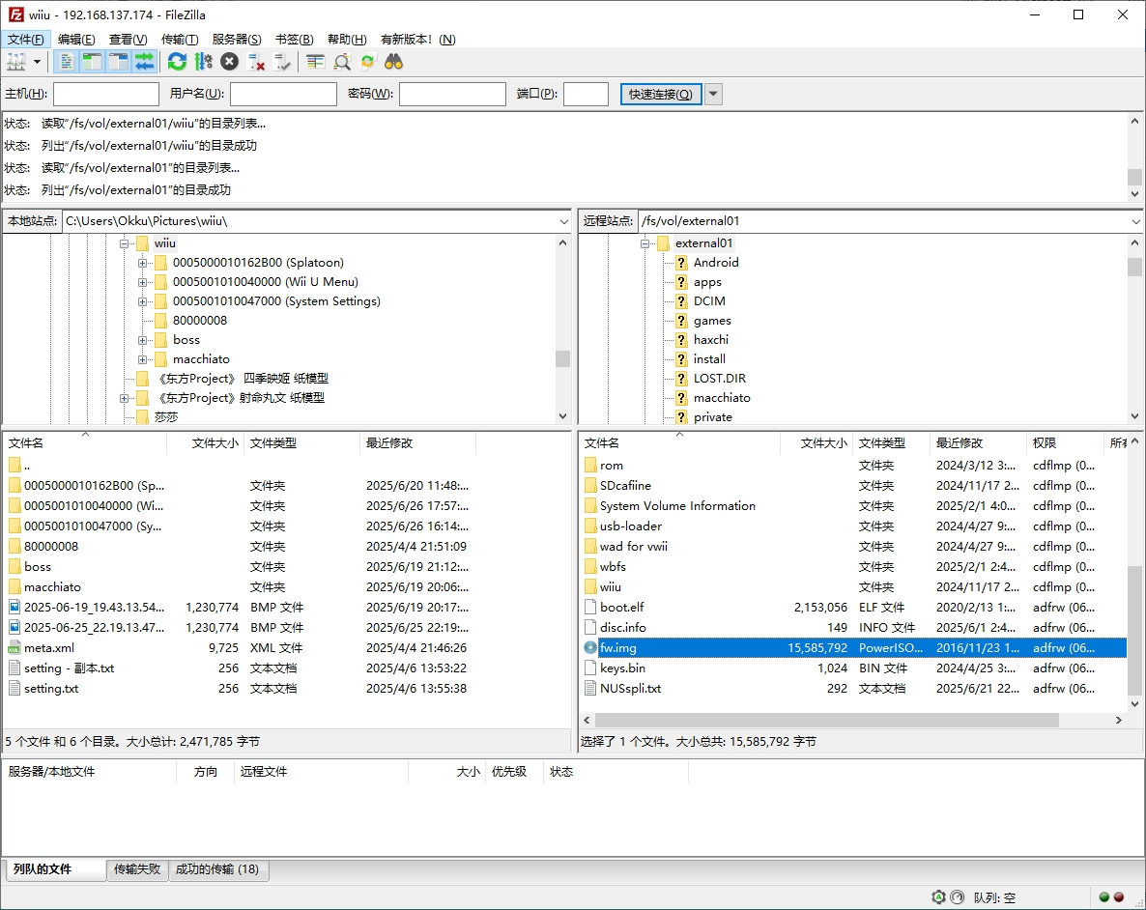Click the green refresh file list icon
The height and width of the screenshot is (910, 1146).
pyautogui.click(x=177, y=62)
